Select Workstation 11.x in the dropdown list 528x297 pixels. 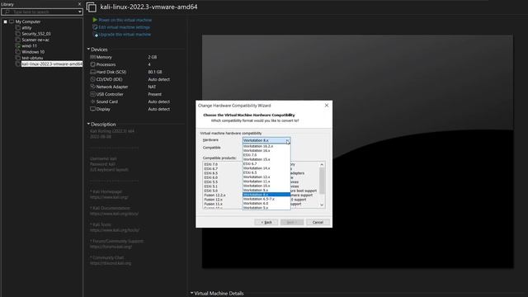click(x=266, y=181)
